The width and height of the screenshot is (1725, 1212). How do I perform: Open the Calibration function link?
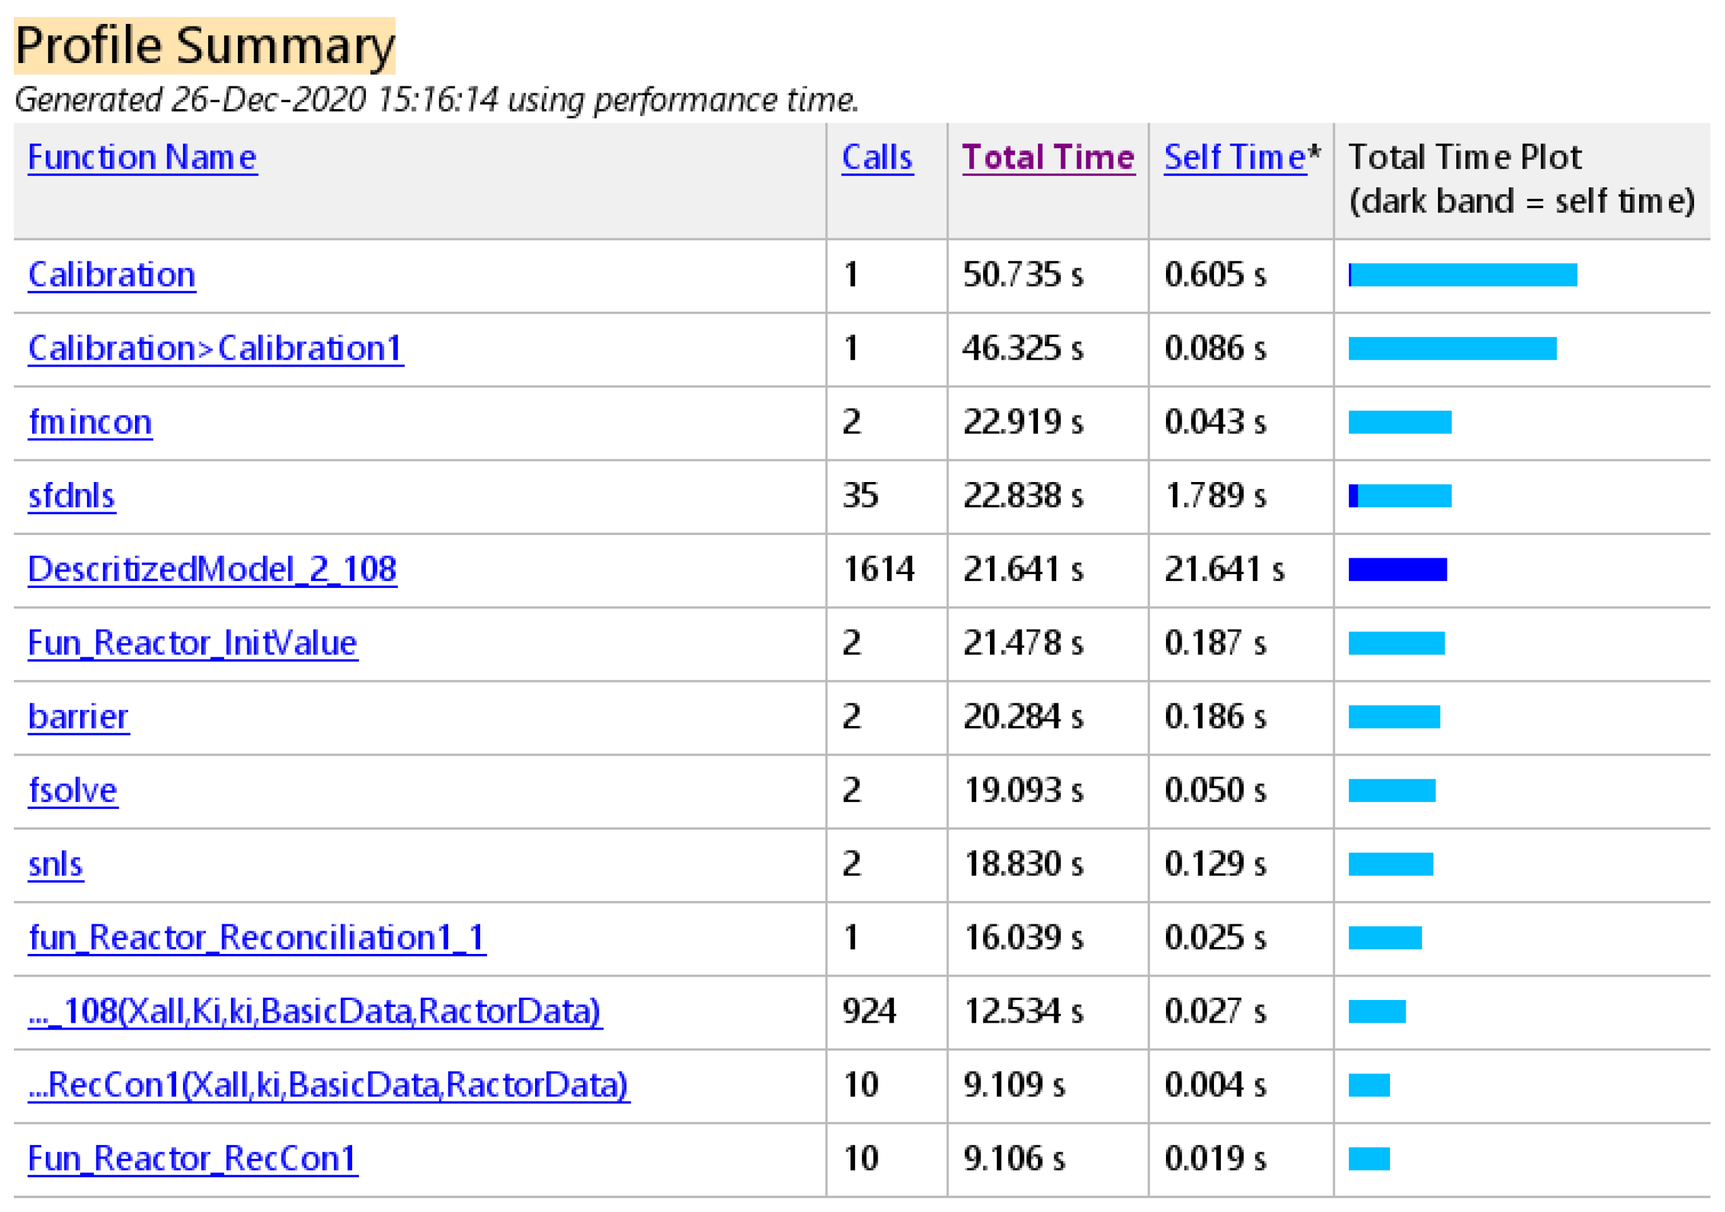112,275
